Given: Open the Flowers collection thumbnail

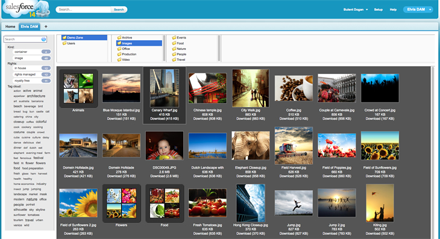Looking at the screenshot, I should click(121, 203).
